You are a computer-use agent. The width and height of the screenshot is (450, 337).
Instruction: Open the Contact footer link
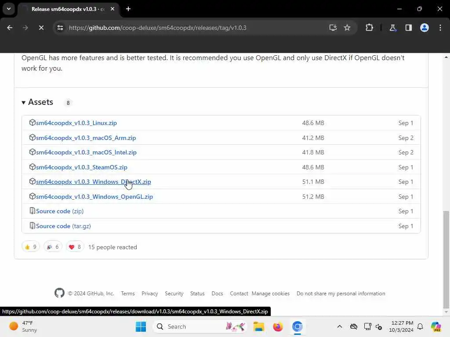coord(239,294)
